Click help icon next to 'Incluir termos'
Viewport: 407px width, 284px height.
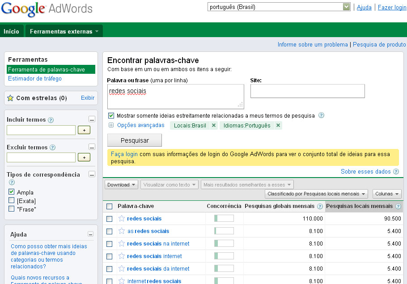click(x=51, y=120)
